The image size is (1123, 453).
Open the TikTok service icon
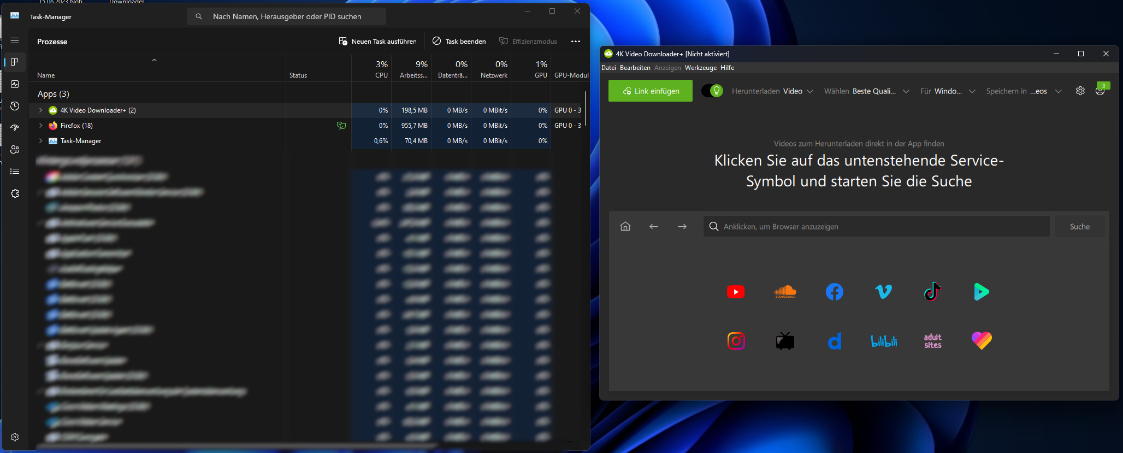point(932,292)
